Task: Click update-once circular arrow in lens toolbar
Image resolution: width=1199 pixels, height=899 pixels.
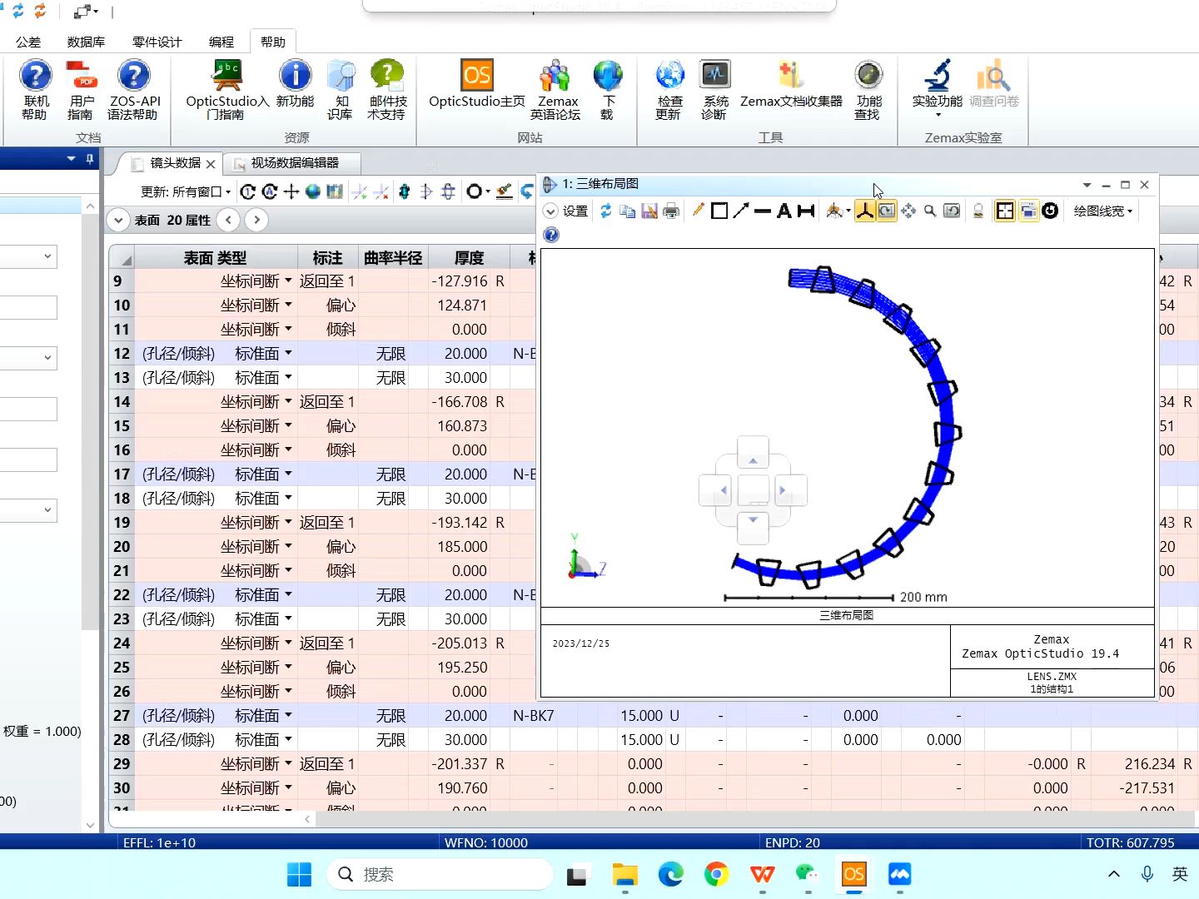Action: coord(247,191)
